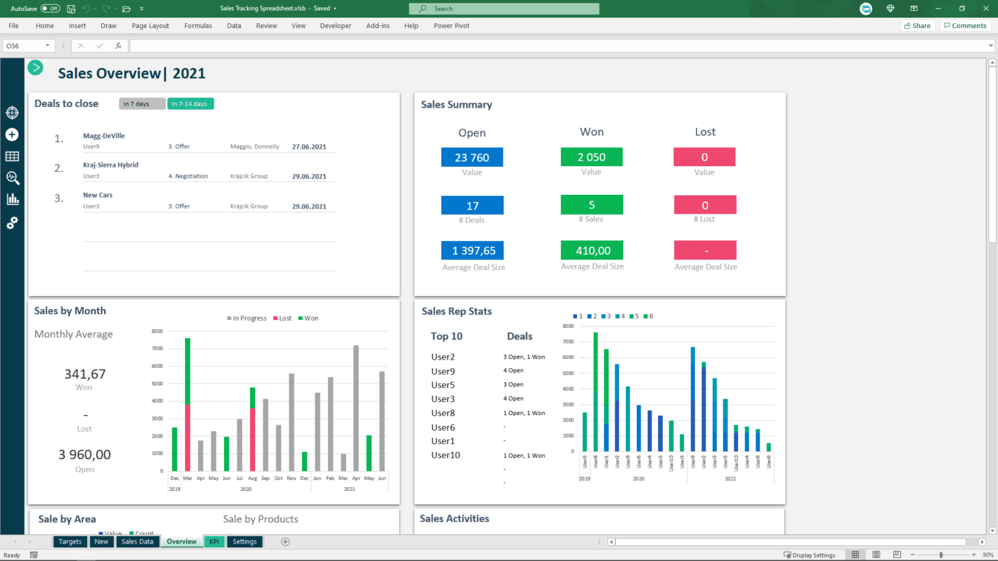Select the target/crosshair sidebar icon
This screenshot has height=561, width=998.
coord(12,112)
